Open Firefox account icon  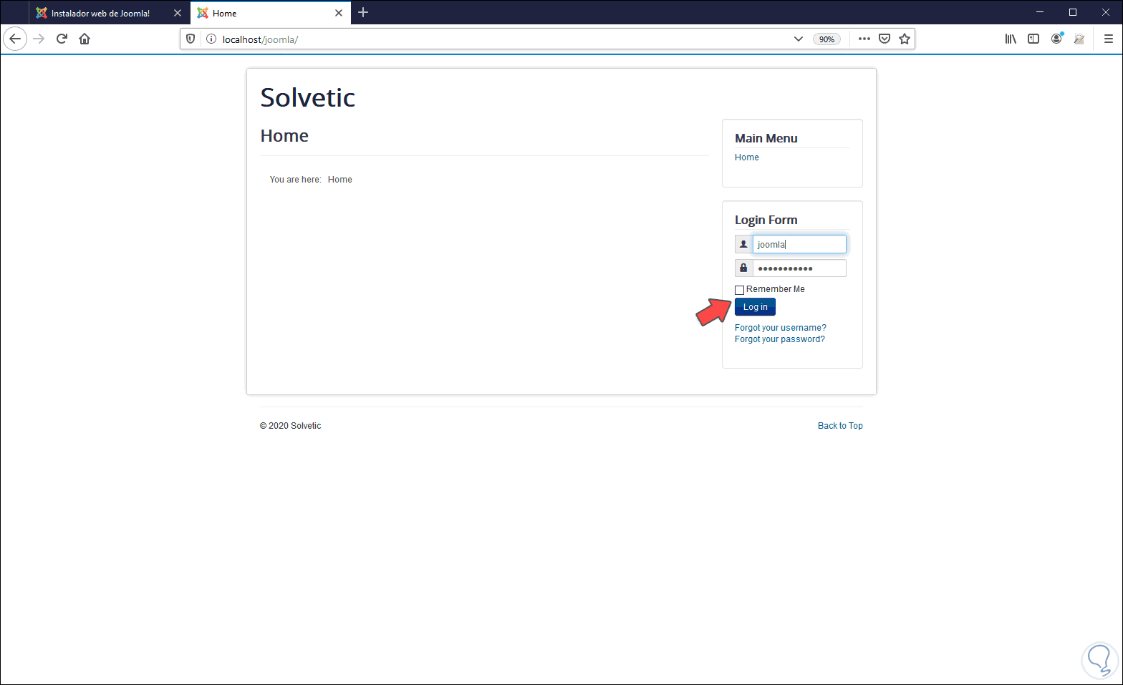(1056, 39)
